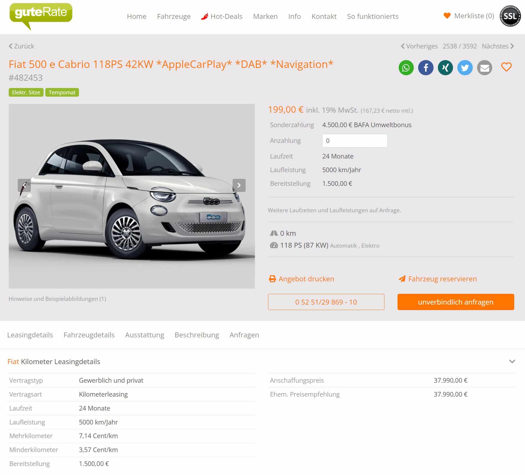
Task: Open Hot-Deals menu item
Action: tap(226, 16)
